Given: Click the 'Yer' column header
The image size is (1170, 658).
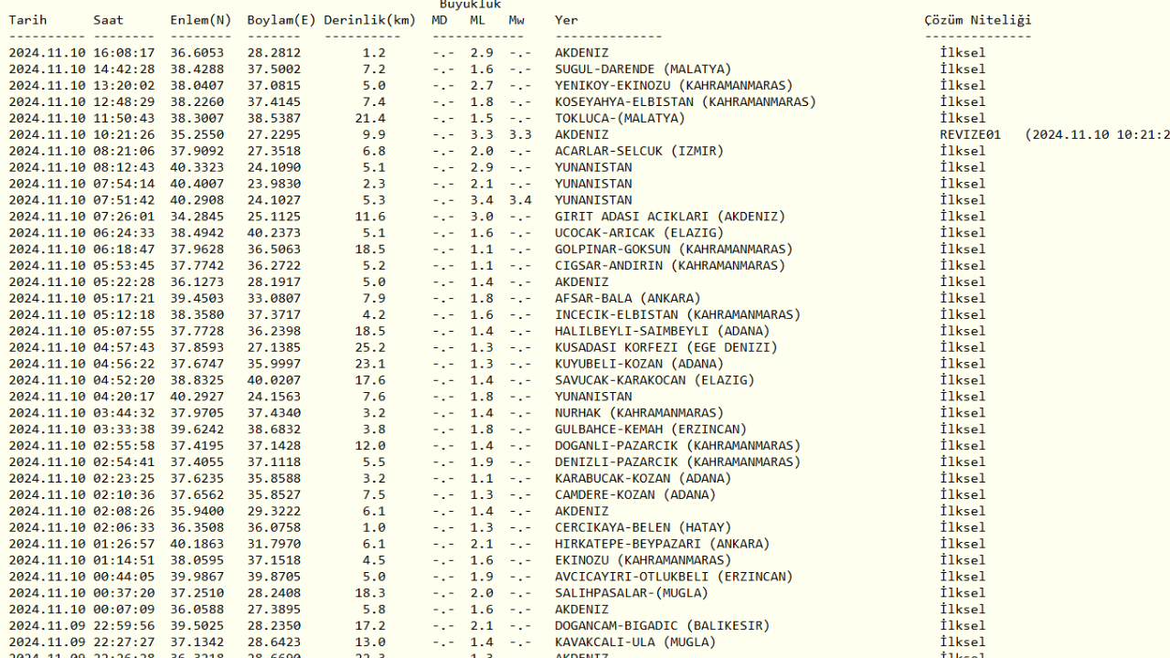Looking at the screenshot, I should pyautogui.click(x=566, y=20).
